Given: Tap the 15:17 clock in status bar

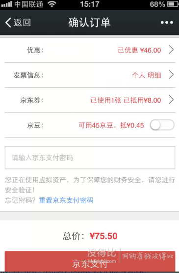Looking at the screenshot, I should [90, 4].
